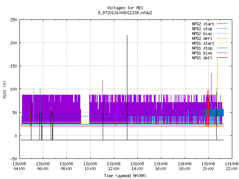Click the 'NPD1 defl' legend label

tap(202, 58)
